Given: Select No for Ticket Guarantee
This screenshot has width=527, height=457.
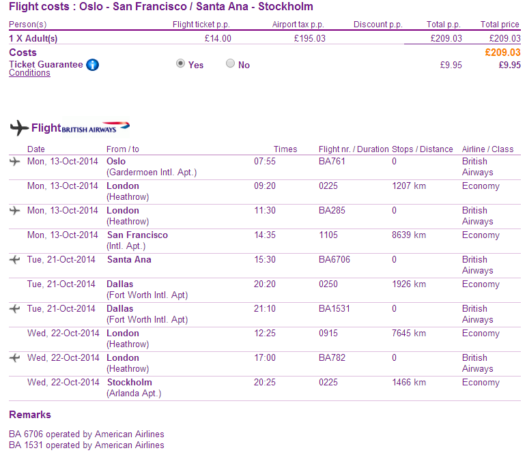Looking at the screenshot, I should (230, 63).
